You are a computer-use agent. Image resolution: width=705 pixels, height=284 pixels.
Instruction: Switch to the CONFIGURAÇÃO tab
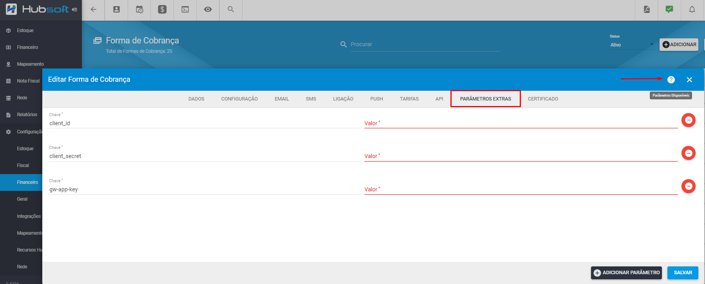coord(239,99)
